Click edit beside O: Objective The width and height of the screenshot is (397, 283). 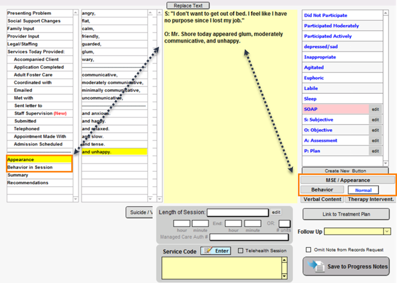pyautogui.click(x=375, y=130)
